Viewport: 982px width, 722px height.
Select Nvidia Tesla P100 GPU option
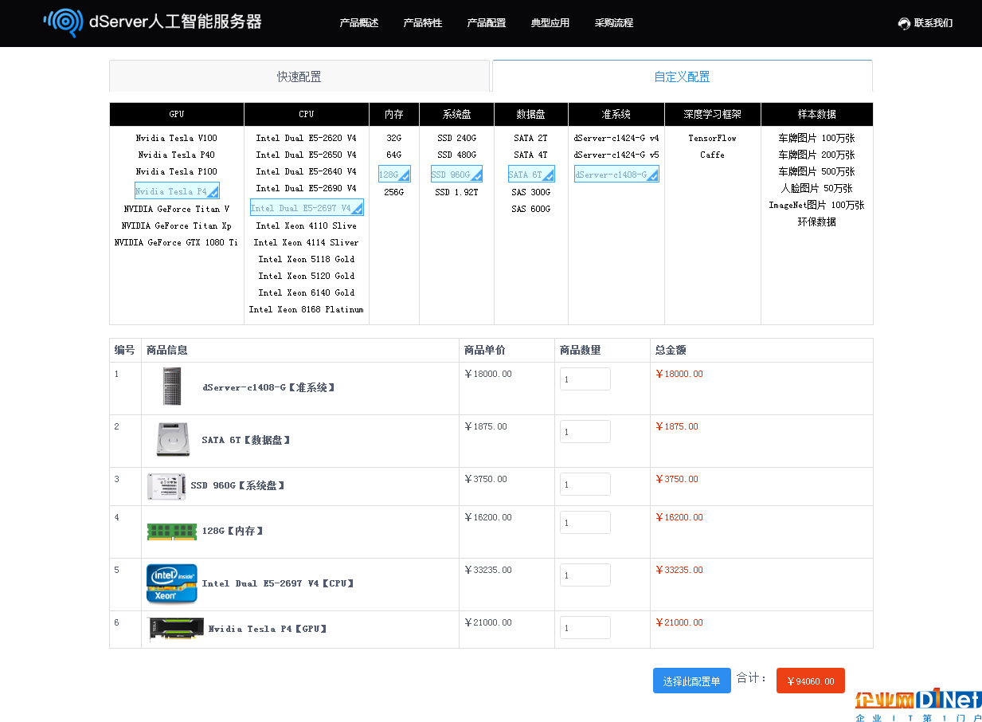click(177, 171)
